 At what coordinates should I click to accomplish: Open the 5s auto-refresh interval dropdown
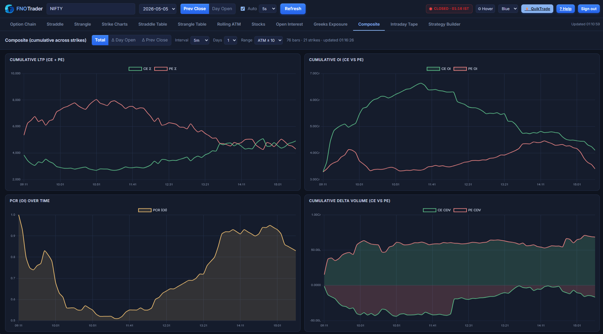[268, 9]
